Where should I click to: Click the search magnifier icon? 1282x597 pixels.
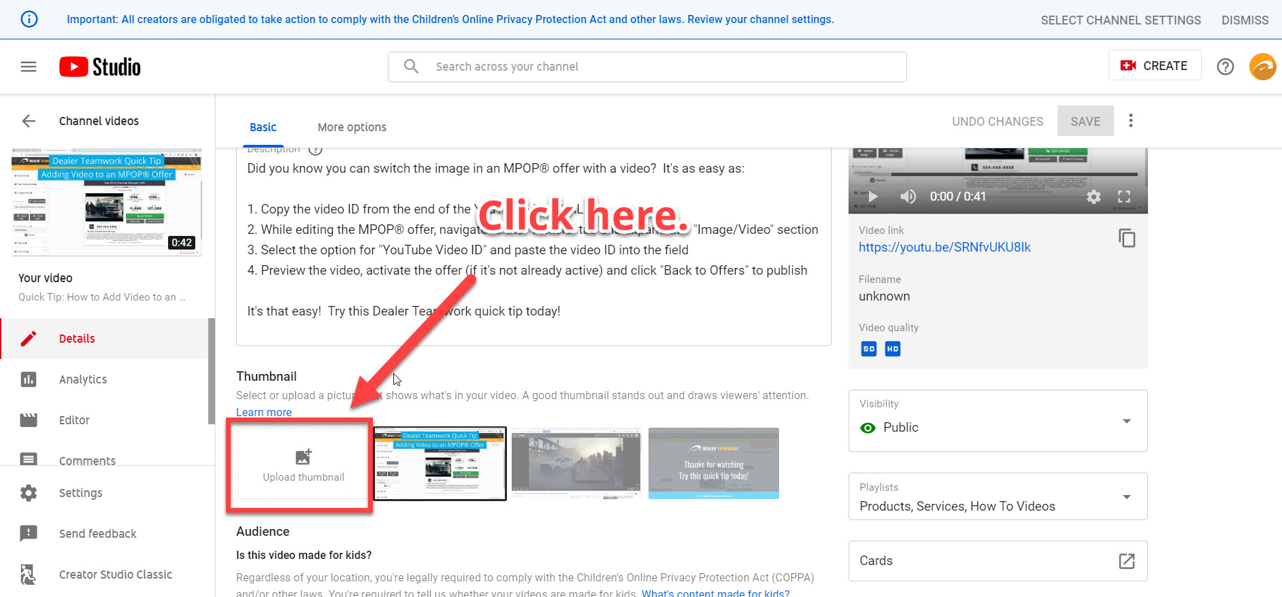tap(411, 66)
